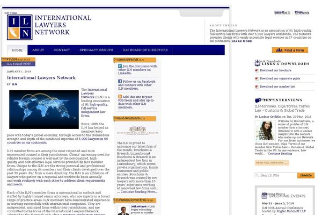Screen dimensions: 322x215
Task: Go to the HOME tab
Action: coord(17,50)
